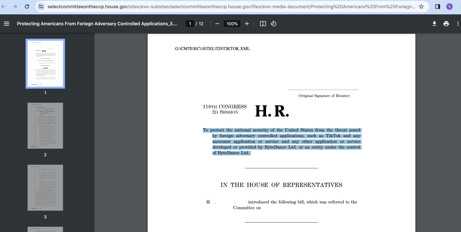Open the PDF viewer more actions menu
This screenshot has height=232, width=461.
tap(458, 23)
